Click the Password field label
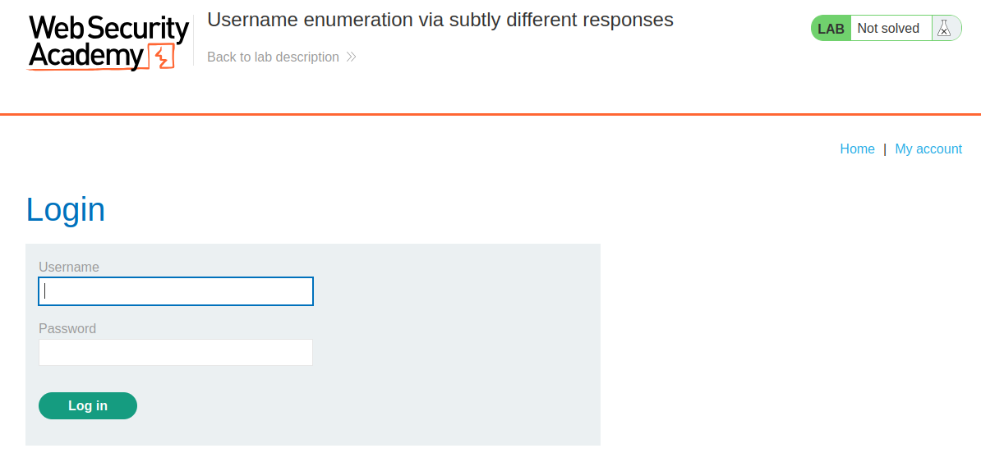 tap(67, 329)
